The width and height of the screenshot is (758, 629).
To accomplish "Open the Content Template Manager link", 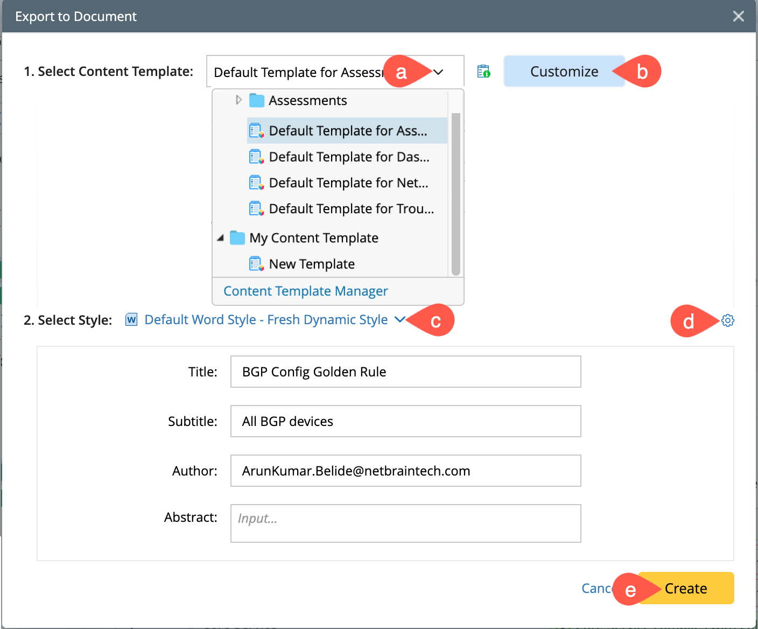I will point(305,291).
